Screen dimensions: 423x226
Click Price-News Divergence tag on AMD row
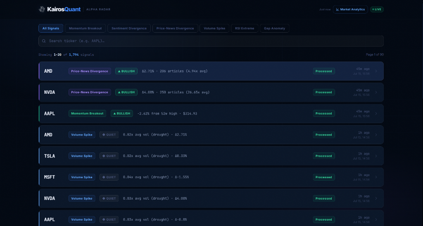point(90,71)
